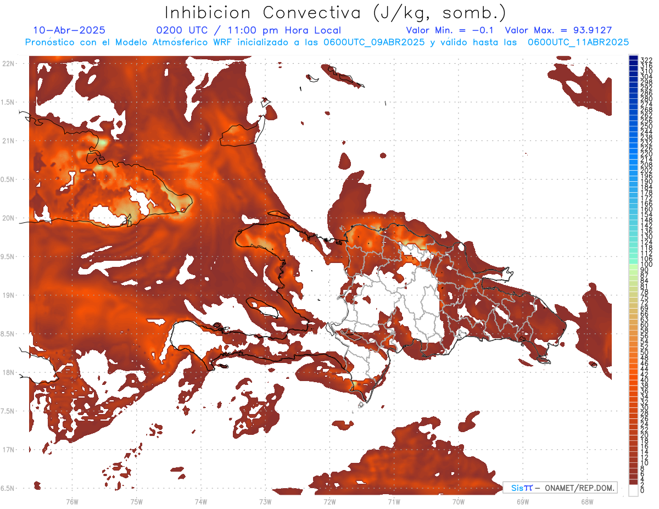Click the '76W' longitude label

72,501
